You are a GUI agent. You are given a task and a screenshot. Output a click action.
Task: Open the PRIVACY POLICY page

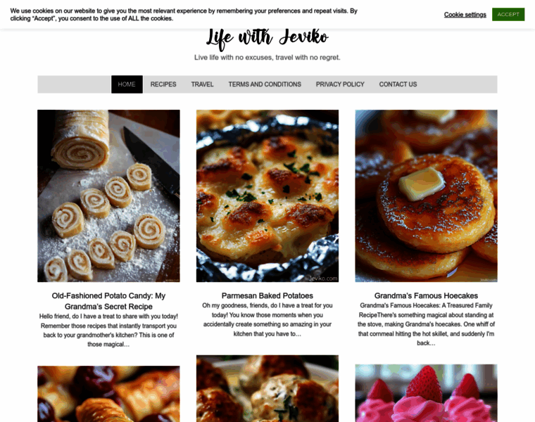(340, 84)
